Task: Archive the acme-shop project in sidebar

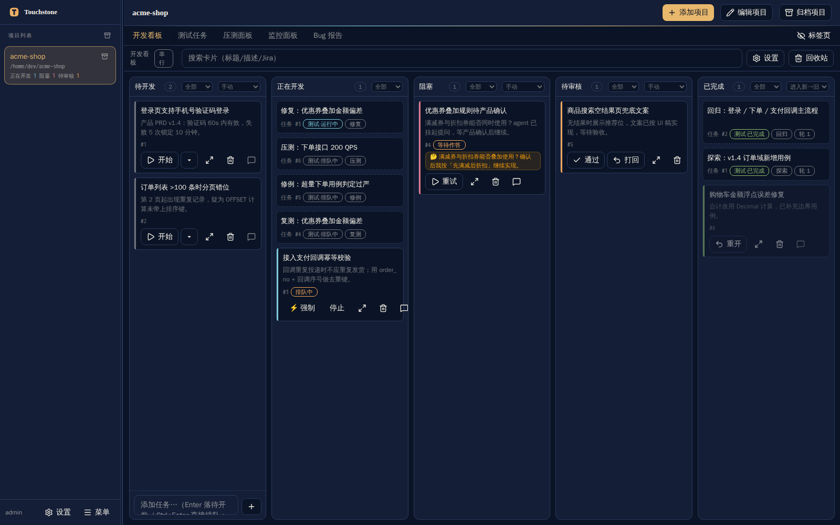Action: tap(104, 56)
